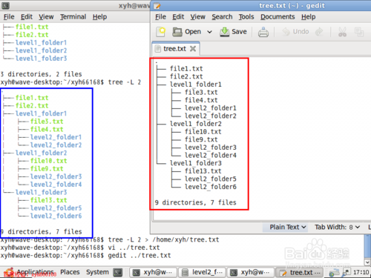Open the Terminal menu in terminal window

point(73,17)
